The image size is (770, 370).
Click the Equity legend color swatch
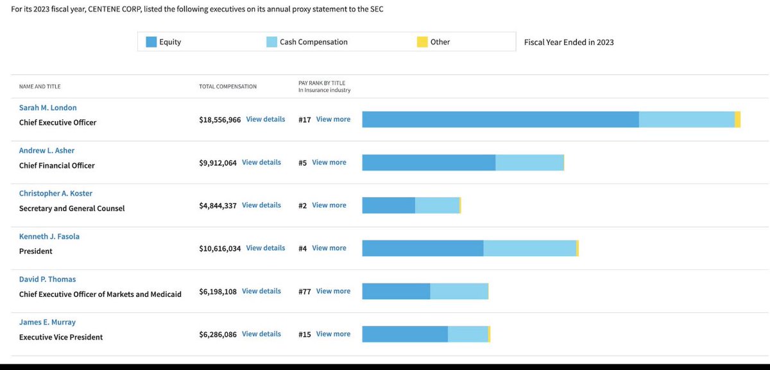point(151,42)
